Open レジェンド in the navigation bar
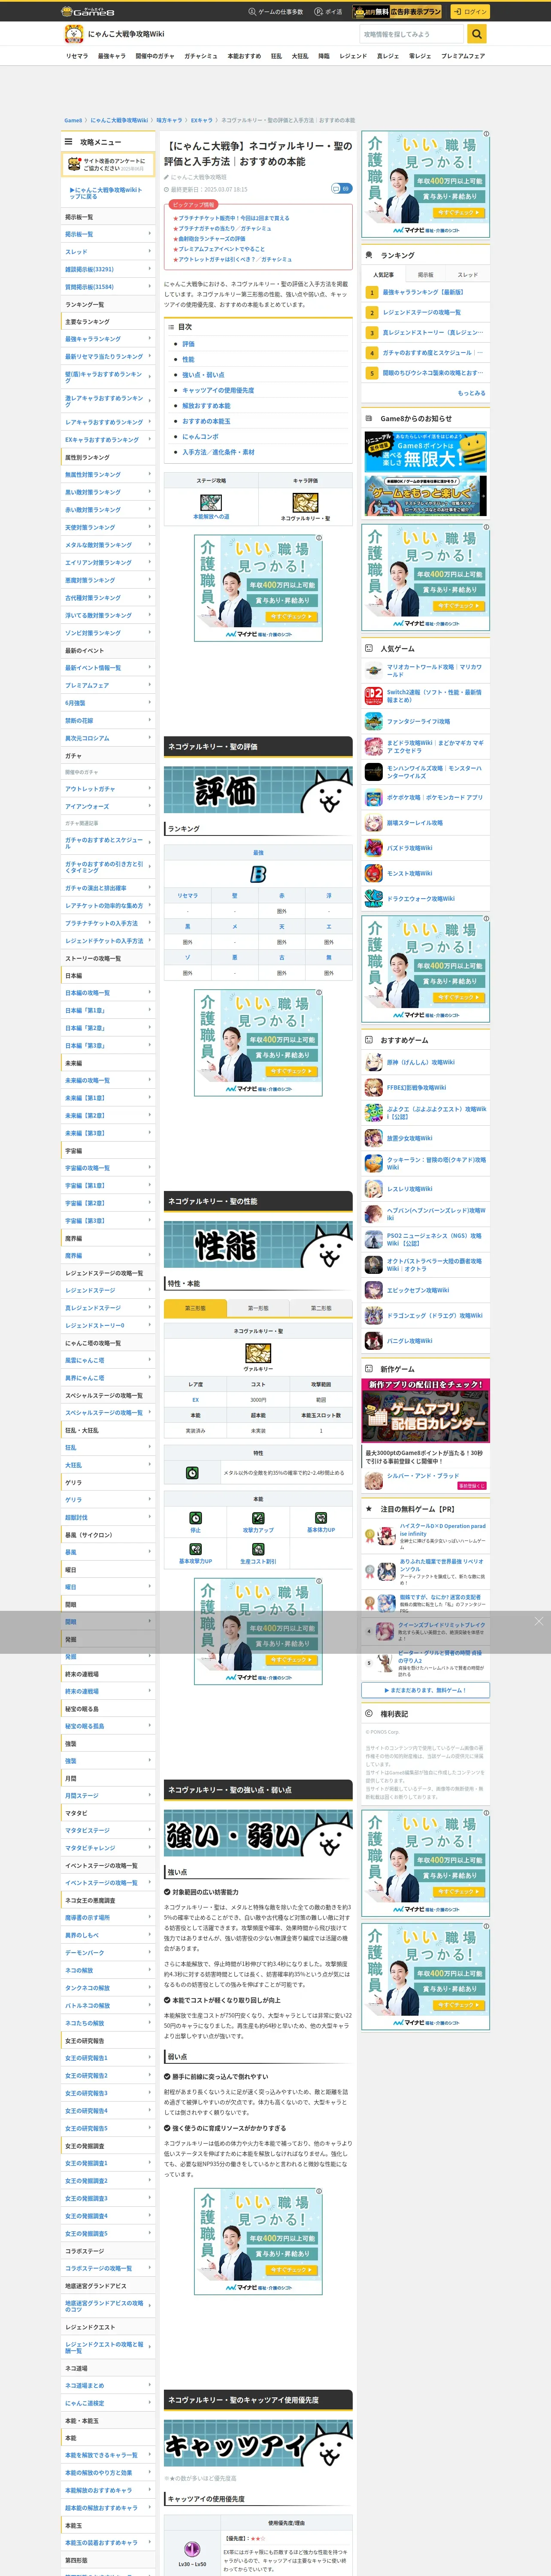 [x=353, y=56]
